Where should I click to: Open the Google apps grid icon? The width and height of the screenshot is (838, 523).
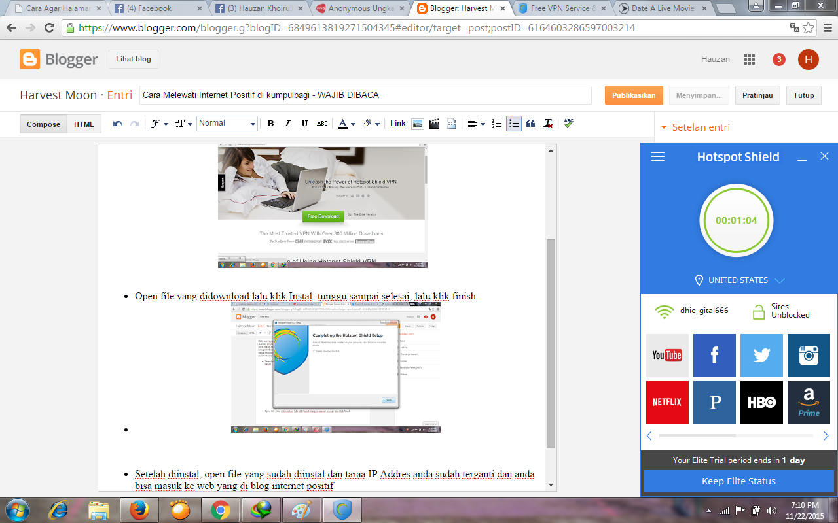(750, 59)
